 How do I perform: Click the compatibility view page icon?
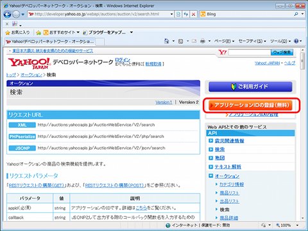178,14
